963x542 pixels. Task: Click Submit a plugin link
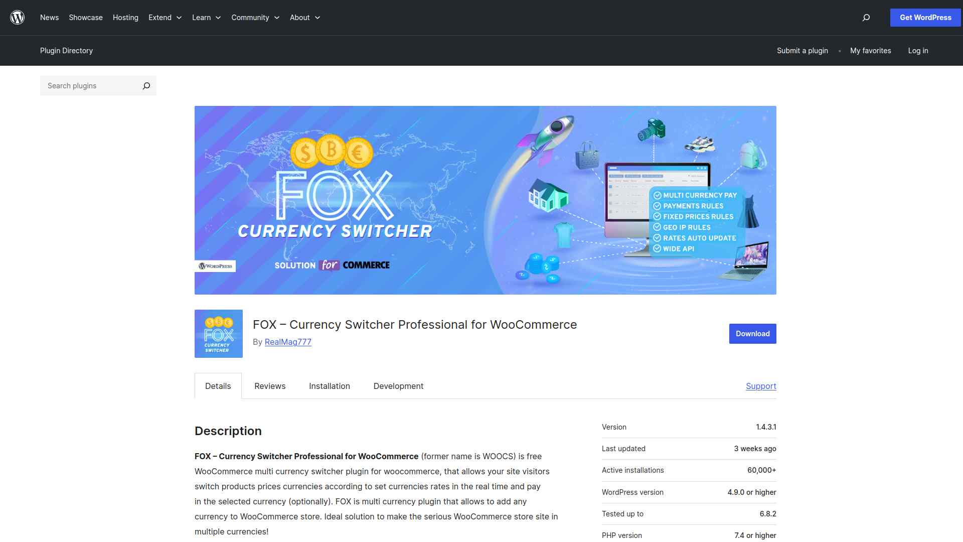click(802, 51)
